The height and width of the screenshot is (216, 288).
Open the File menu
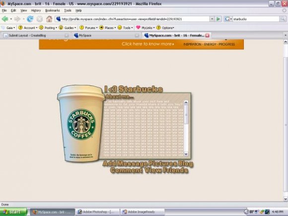coord(4,10)
